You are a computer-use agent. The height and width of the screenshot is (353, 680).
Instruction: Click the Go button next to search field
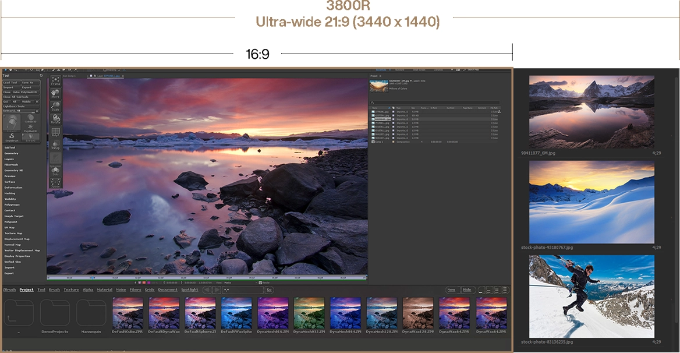coord(268,290)
